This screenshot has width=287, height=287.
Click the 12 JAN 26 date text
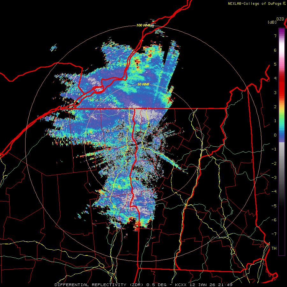click(x=202, y=285)
